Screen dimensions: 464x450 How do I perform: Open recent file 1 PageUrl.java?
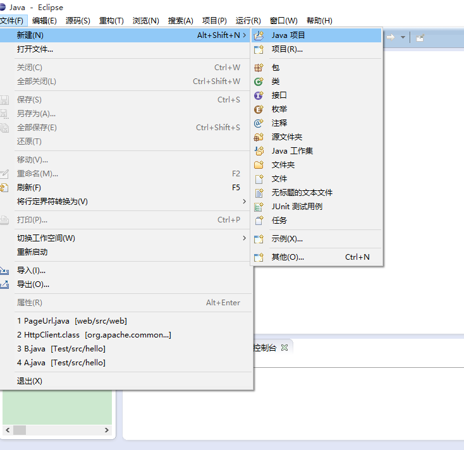pyautogui.click(x=126, y=321)
